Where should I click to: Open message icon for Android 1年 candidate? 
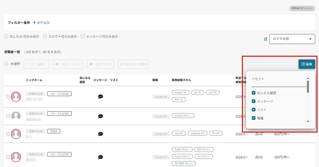click(x=101, y=97)
